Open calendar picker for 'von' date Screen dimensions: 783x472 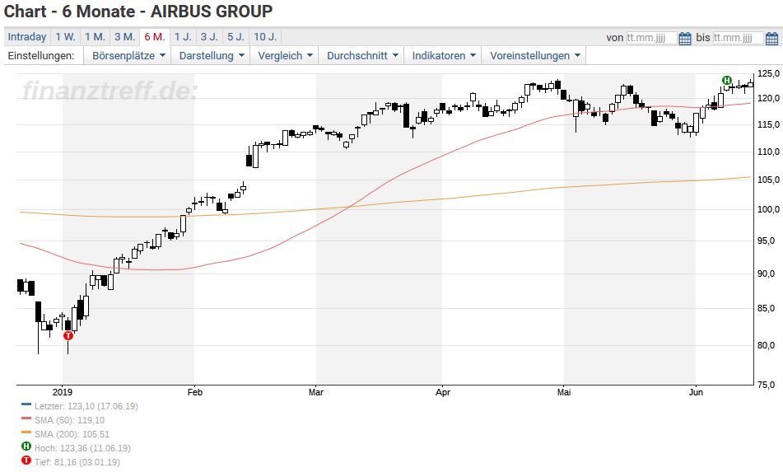[685, 38]
